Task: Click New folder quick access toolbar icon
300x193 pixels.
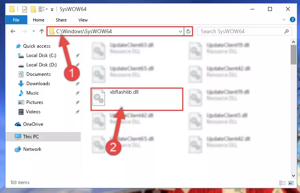Action: [x=33, y=9]
